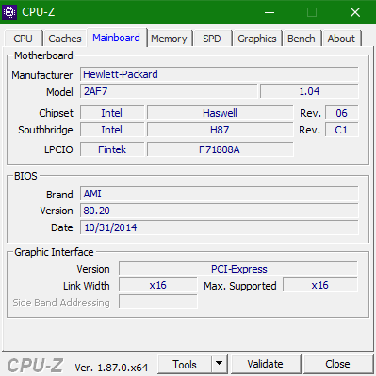
Task: Go to the SPD tab
Action: coord(212,39)
